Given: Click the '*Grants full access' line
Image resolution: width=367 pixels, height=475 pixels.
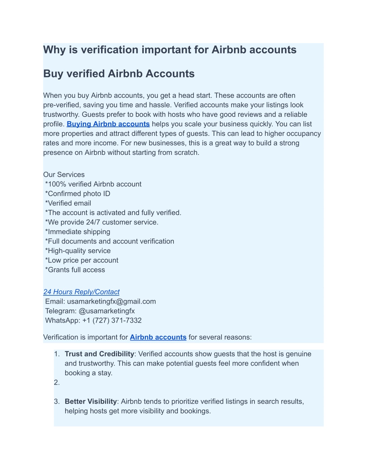Looking at the screenshot, I should click(75, 270).
